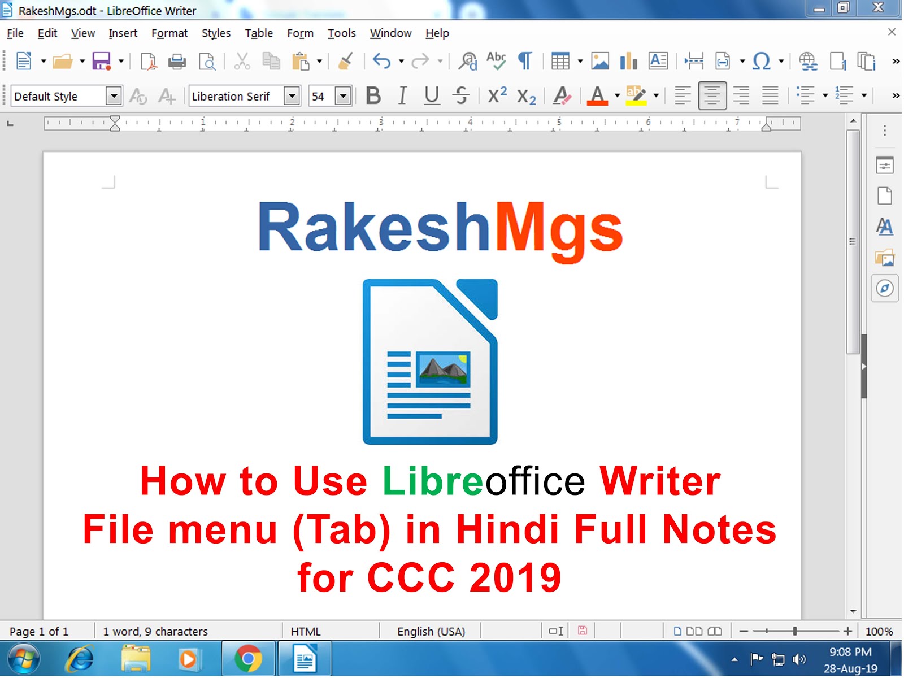Toggle underline formatting
The image size is (904, 678).
[x=431, y=96]
